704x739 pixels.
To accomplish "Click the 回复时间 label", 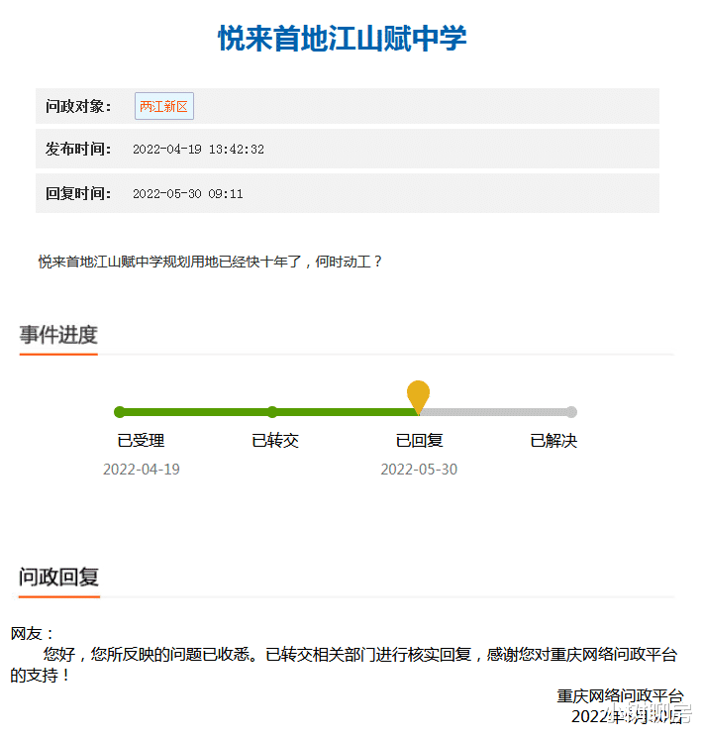I will click(78, 193).
